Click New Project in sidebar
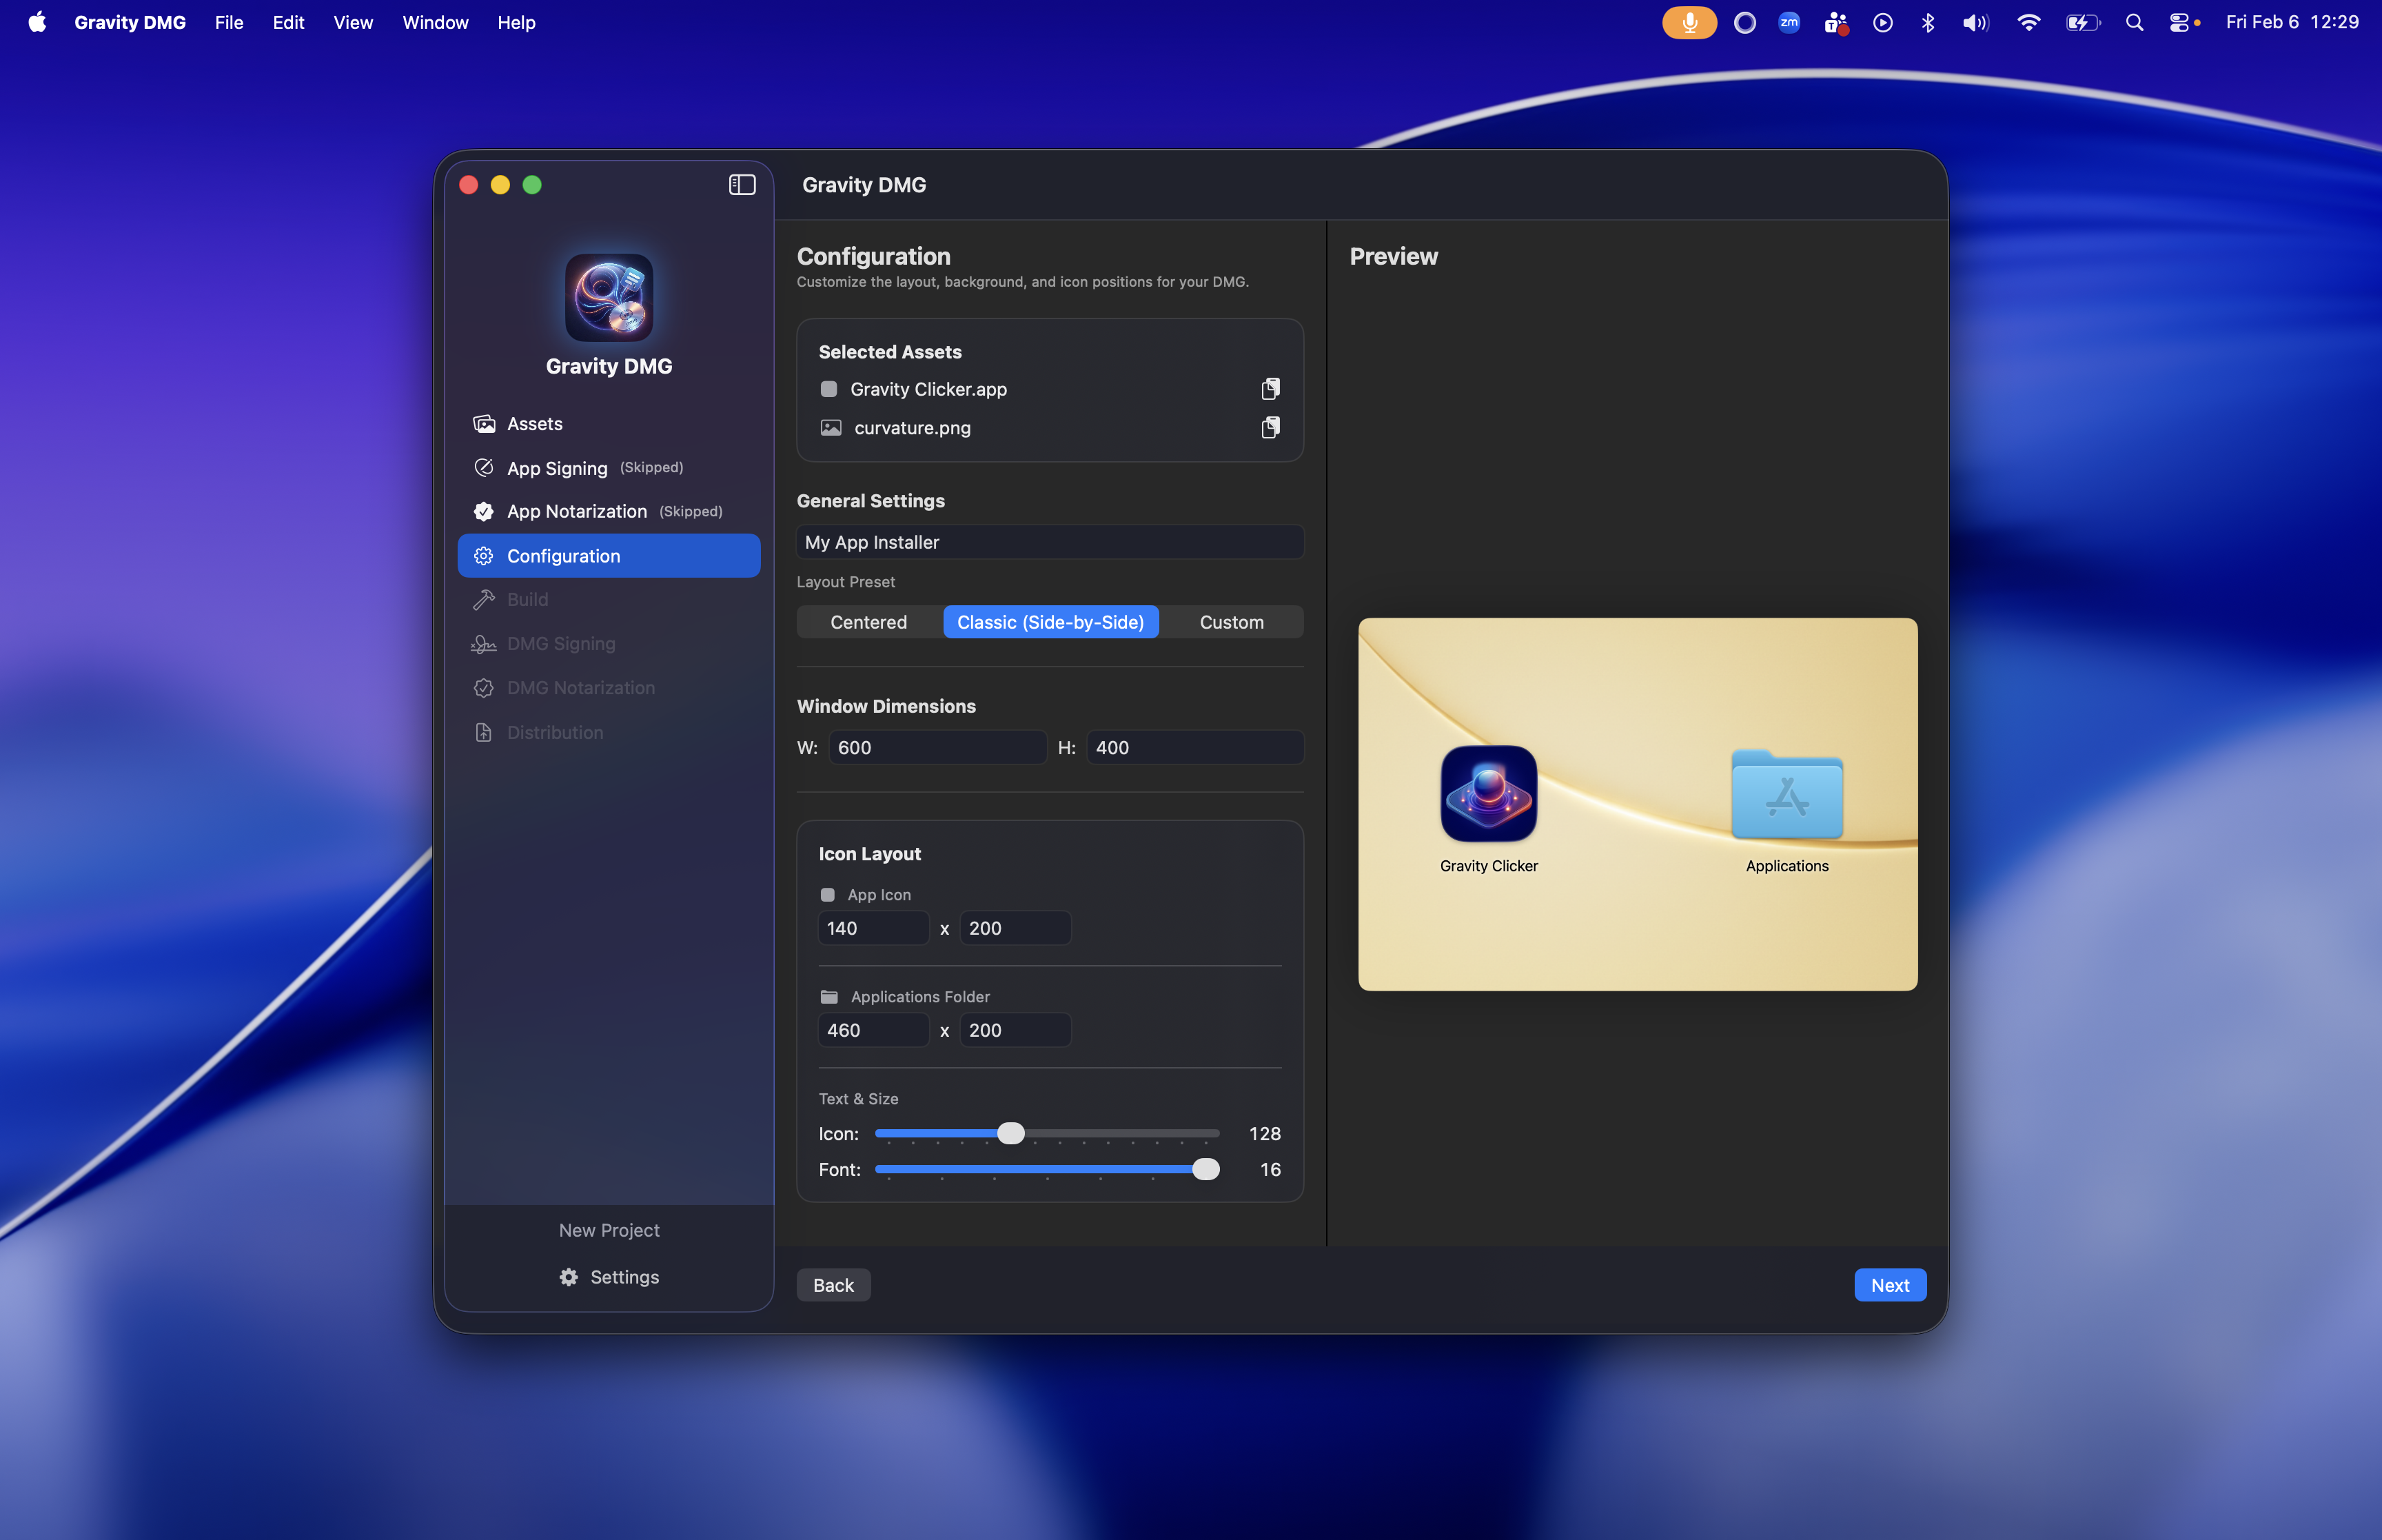2382x1540 pixels. (x=609, y=1230)
